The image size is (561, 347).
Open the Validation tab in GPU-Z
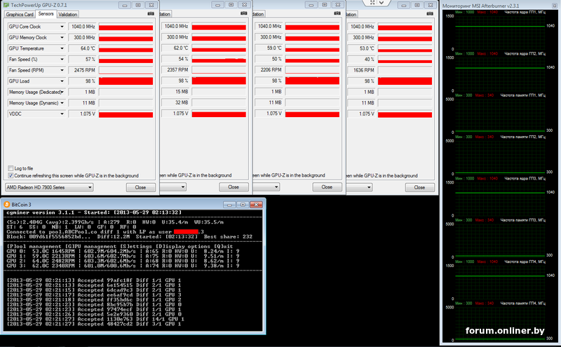(x=67, y=14)
